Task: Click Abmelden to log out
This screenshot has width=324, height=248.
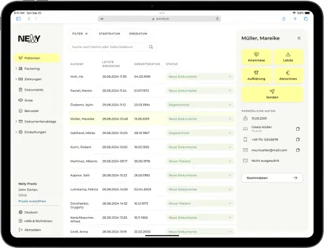Action: tap(30, 230)
